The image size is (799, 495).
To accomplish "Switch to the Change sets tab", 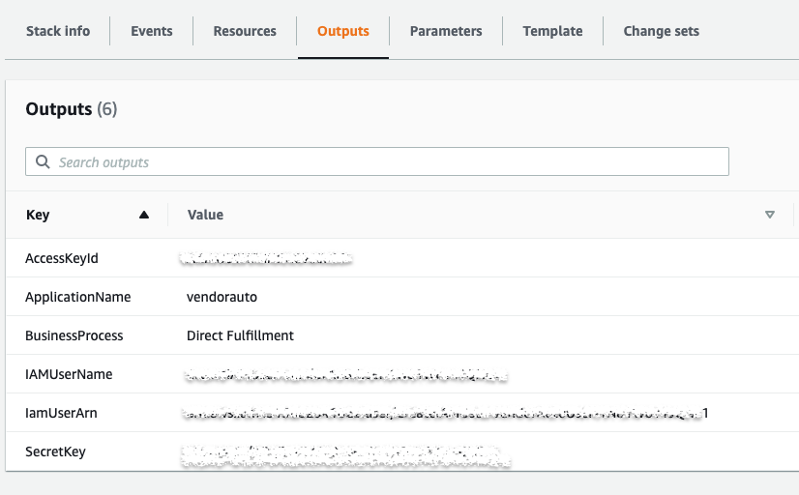I will pos(661,31).
